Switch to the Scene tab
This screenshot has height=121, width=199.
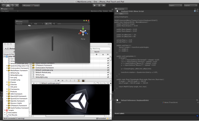(22, 21)
